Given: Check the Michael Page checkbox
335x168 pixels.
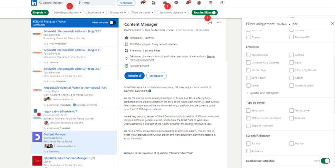Looking at the screenshot, I should click(248, 70).
